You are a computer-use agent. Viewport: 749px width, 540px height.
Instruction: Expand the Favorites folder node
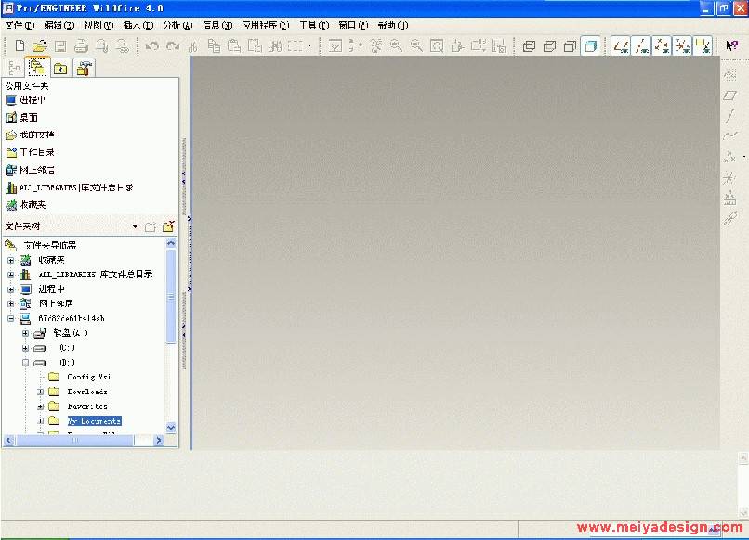(x=41, y=407)
